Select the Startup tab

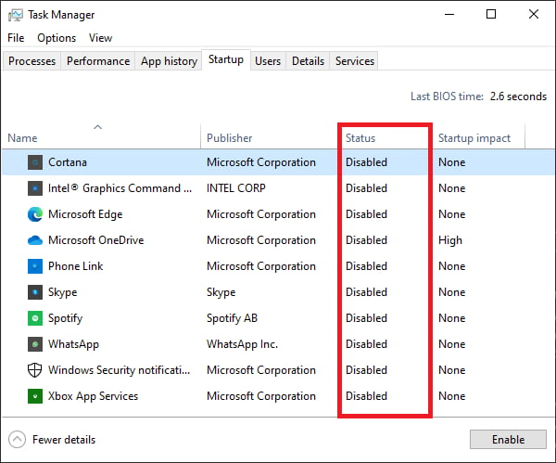226,59
